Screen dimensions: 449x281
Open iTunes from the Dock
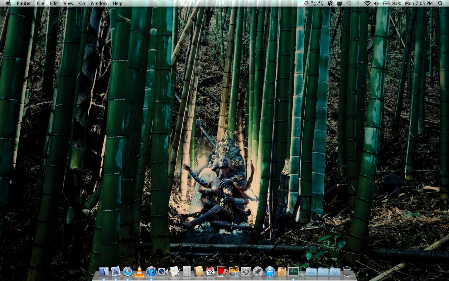click(151, 271)
